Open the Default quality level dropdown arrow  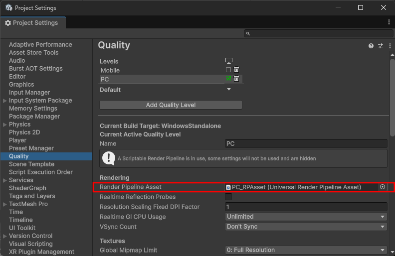(229, 90)
